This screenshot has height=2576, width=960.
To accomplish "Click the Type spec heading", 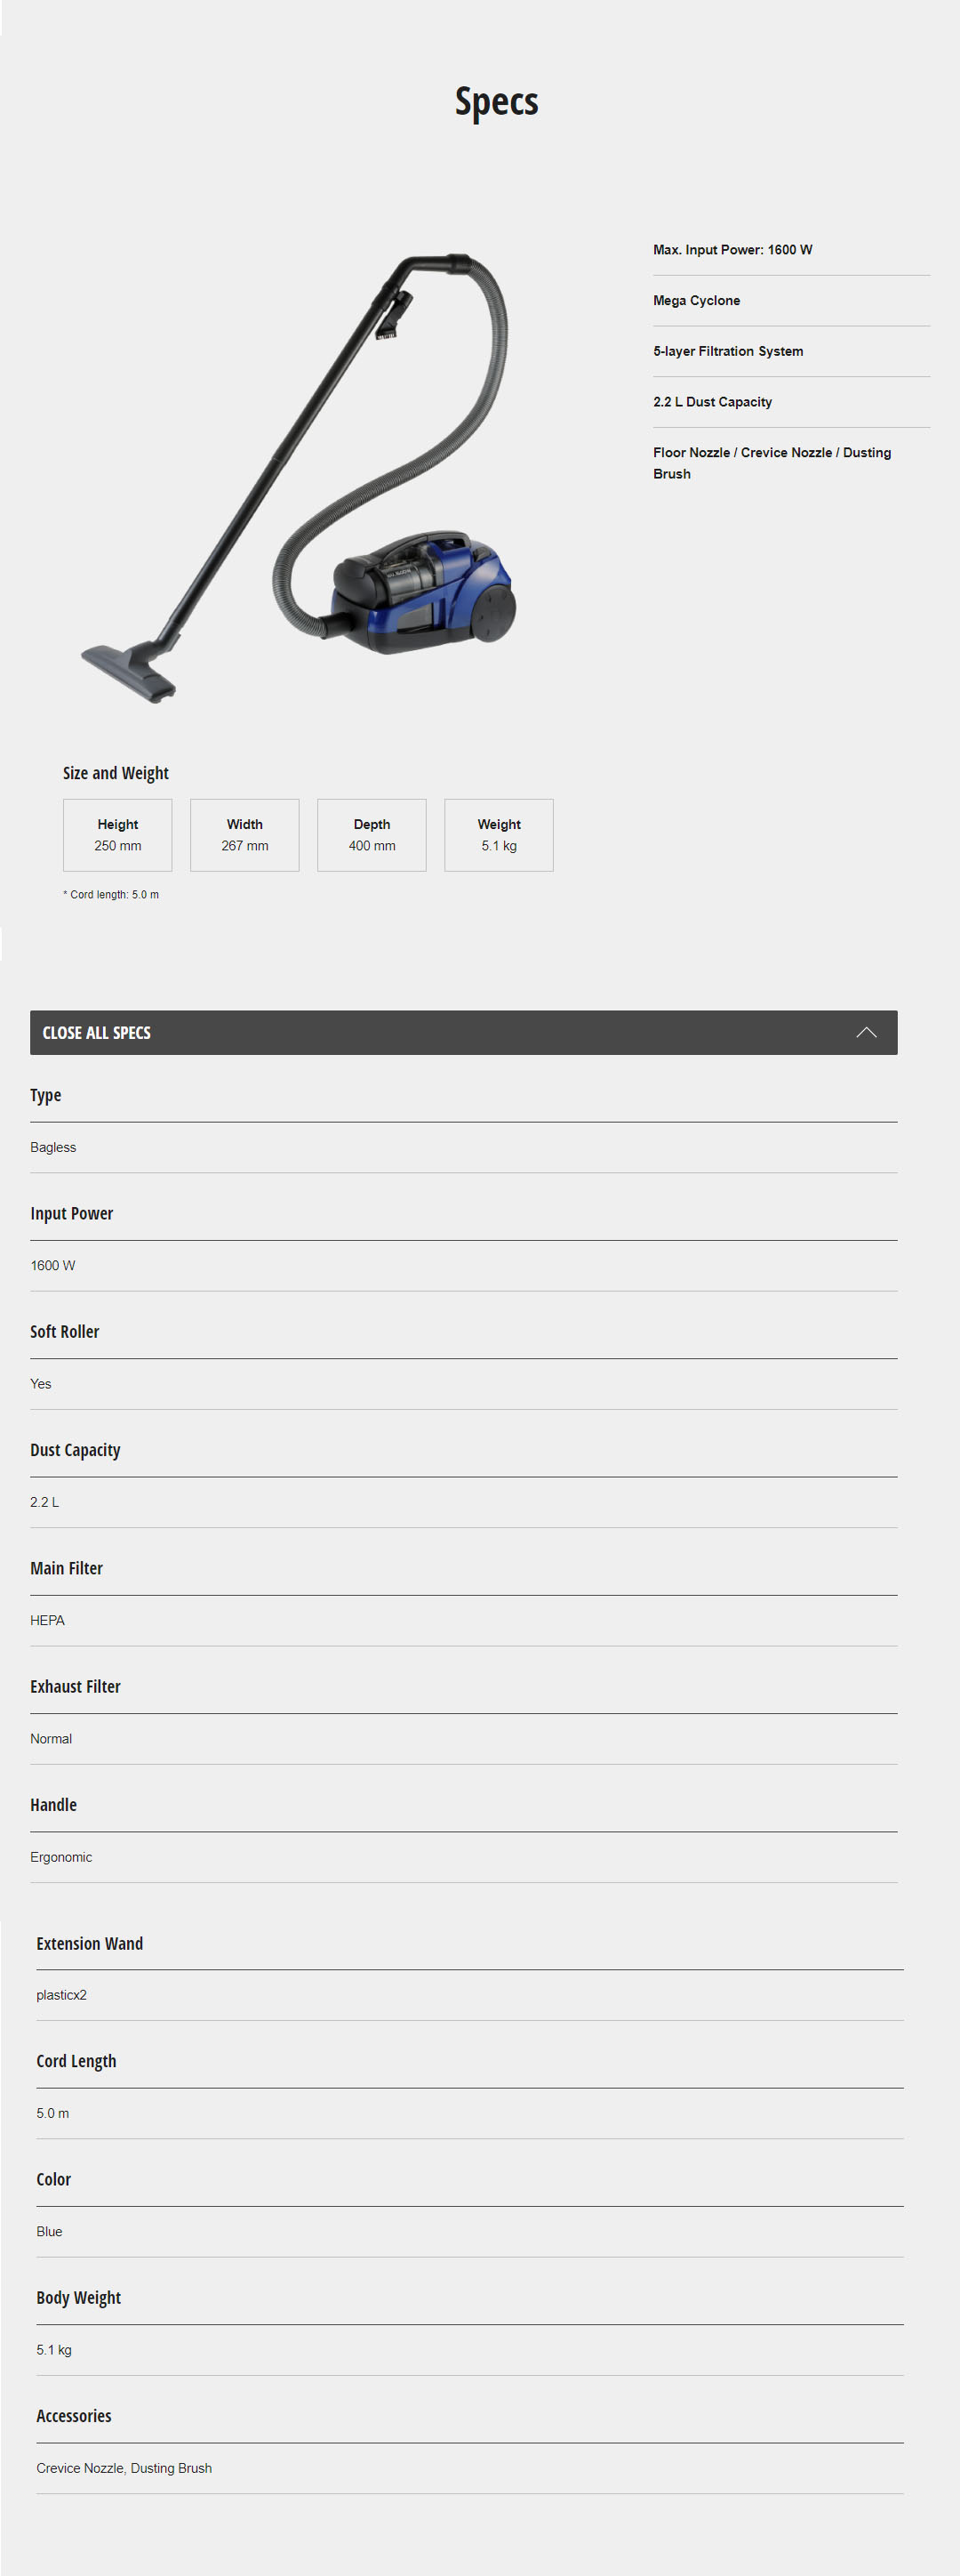I will pos(46,1095).
